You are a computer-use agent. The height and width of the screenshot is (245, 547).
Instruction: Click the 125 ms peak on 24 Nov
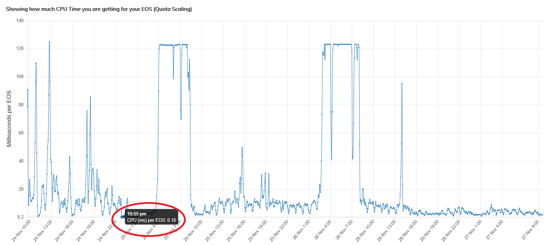49,42
